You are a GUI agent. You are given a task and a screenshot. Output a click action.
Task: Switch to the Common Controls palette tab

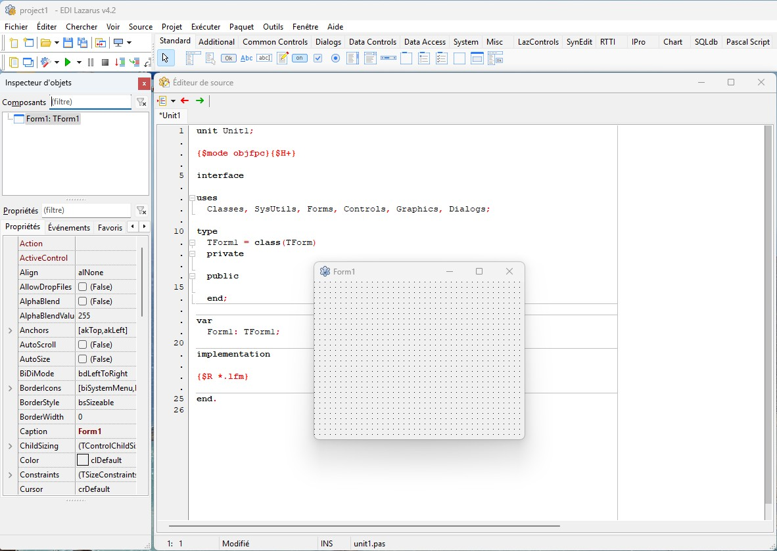tap(275, 42)
